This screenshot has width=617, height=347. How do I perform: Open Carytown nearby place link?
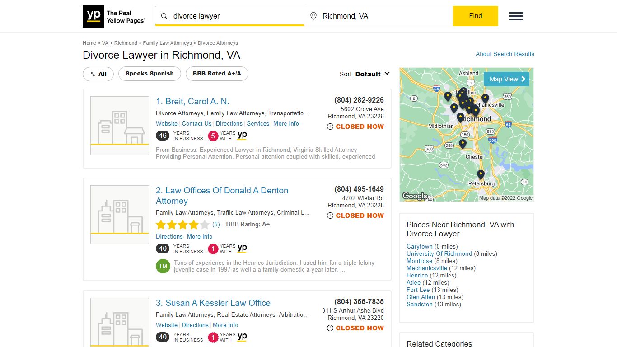pos(420,246)
